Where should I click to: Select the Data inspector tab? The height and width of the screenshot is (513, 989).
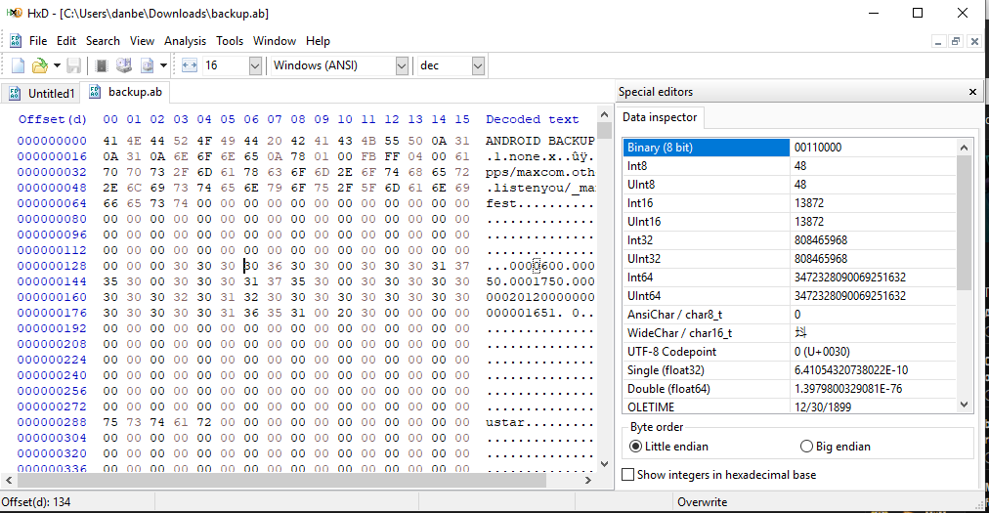pos(660,117)
